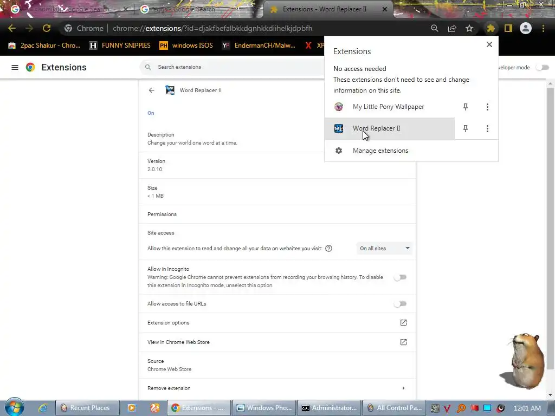The image size is (555, 416).
Task: Open Chrome's three-dot main menu
Action: (543, 28)
